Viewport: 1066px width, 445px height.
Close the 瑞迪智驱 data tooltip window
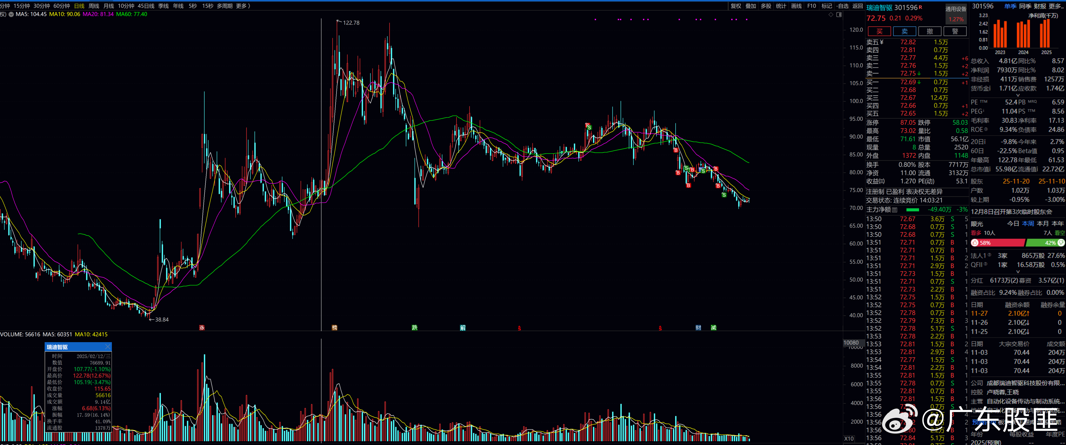108,346
